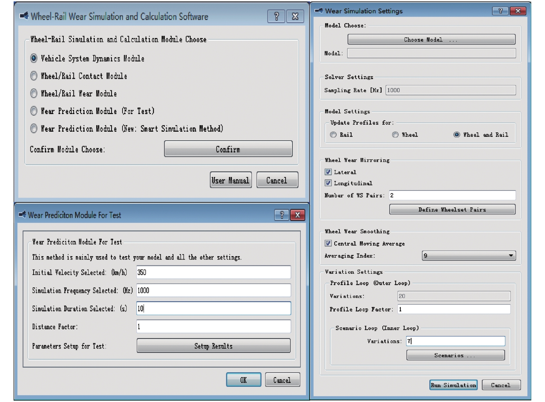Image resolution: width=545 pixels, height=402 pixels.
Task: Click app icon in Wear Simulation Settings title
Action: pyautogui.click(x=319, y=11)
